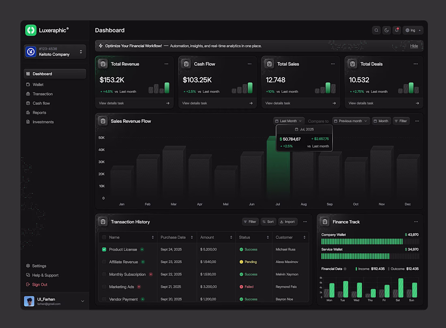This screenshot has width=446, height=328.
Task: View details task for Total Deals
Action: pyautogui.click(x=384, y=103)
